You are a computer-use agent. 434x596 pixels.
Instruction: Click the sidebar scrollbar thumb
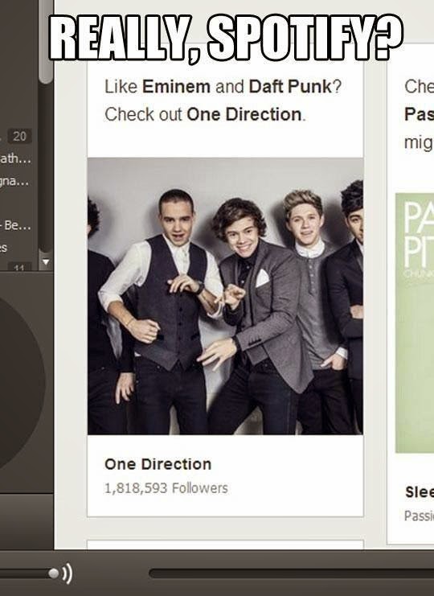point(46,42)
